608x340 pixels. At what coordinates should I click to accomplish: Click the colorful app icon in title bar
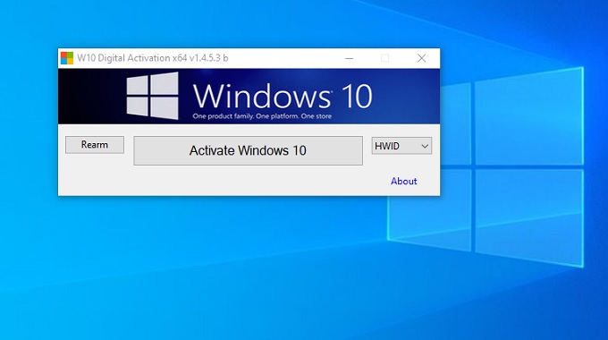67,58
